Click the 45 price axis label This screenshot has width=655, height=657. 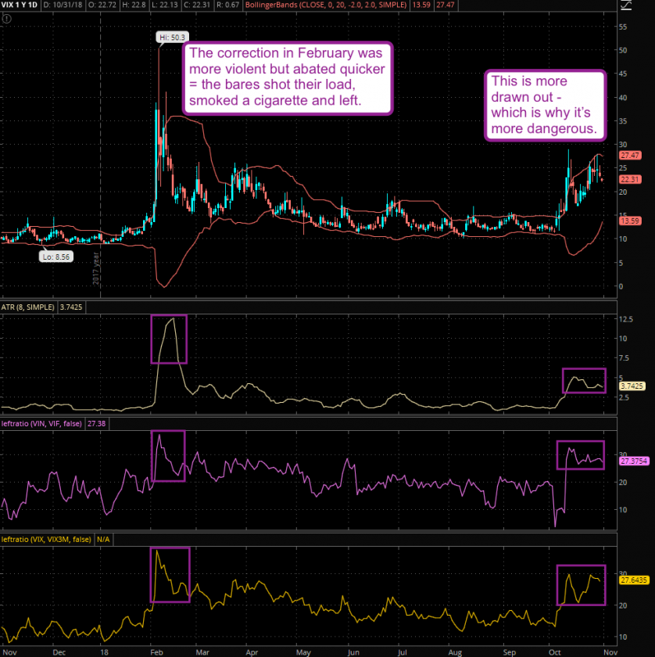coord(623,74)
